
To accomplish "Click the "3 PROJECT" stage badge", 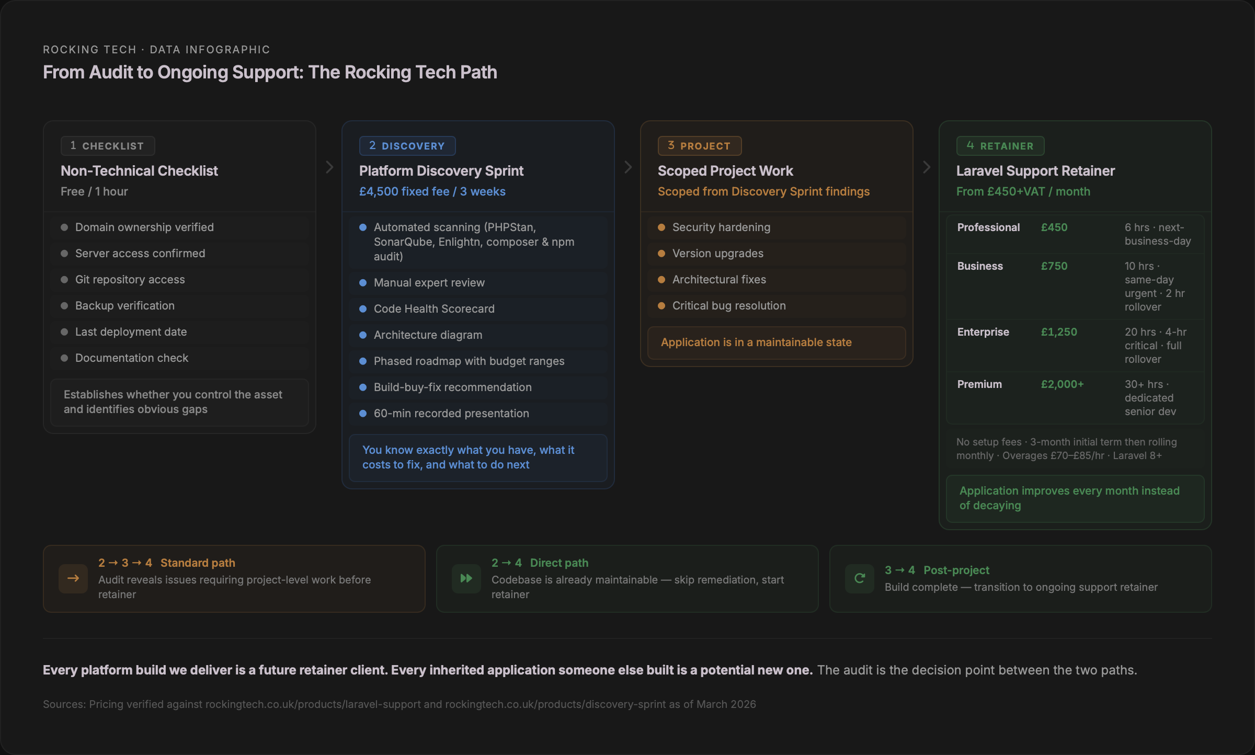I will (700, 146).
